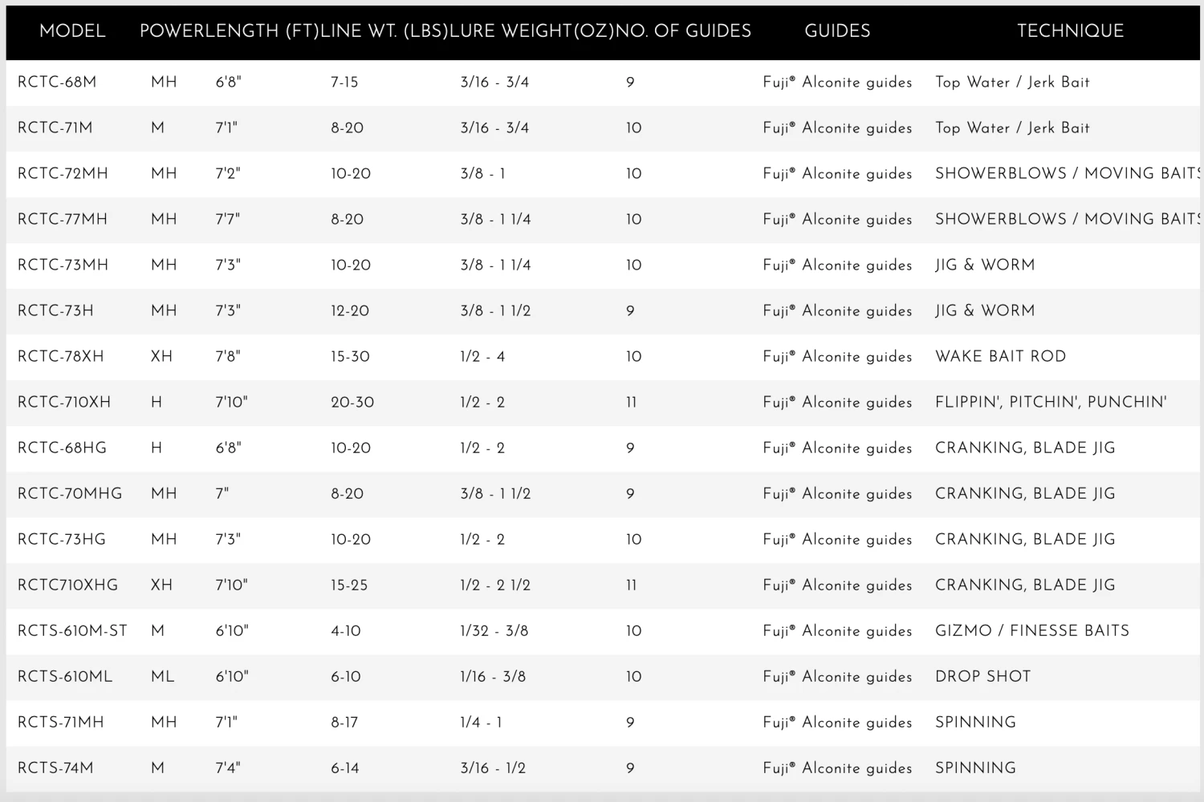The height and width of the screenshot is (802, 1204).
Task: Click the NO. OF GUIDES header
Action: tap(684, 31)
